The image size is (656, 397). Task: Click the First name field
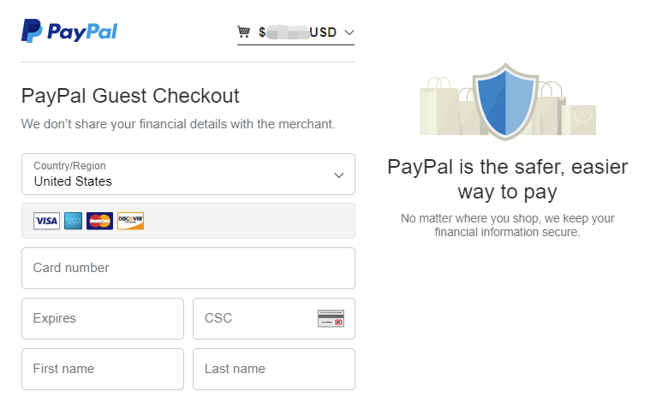[102, 369]
